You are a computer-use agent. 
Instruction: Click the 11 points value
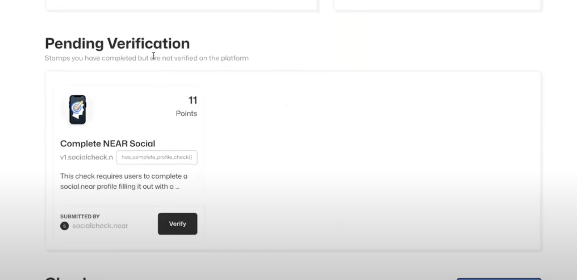tap(193, 100)
